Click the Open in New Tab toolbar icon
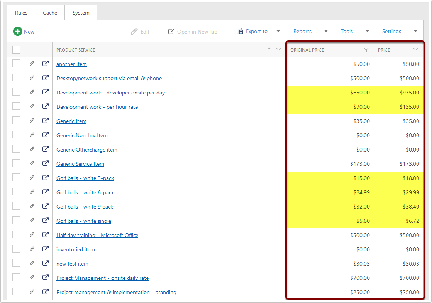Screen dimensions: 432x303 [x=171, y=31]
